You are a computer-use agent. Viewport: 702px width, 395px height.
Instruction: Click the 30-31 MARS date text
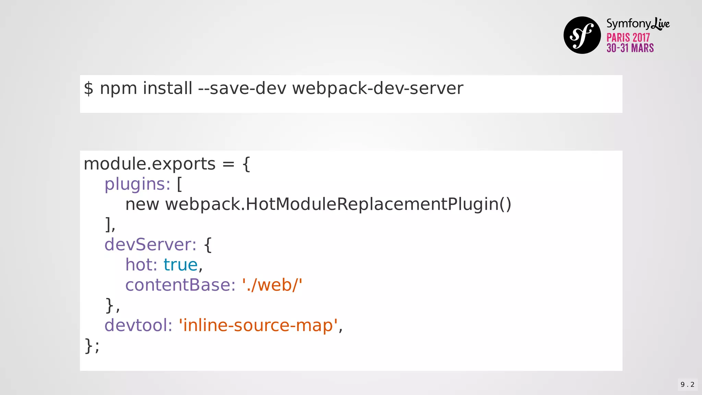(x=630, y=48)
